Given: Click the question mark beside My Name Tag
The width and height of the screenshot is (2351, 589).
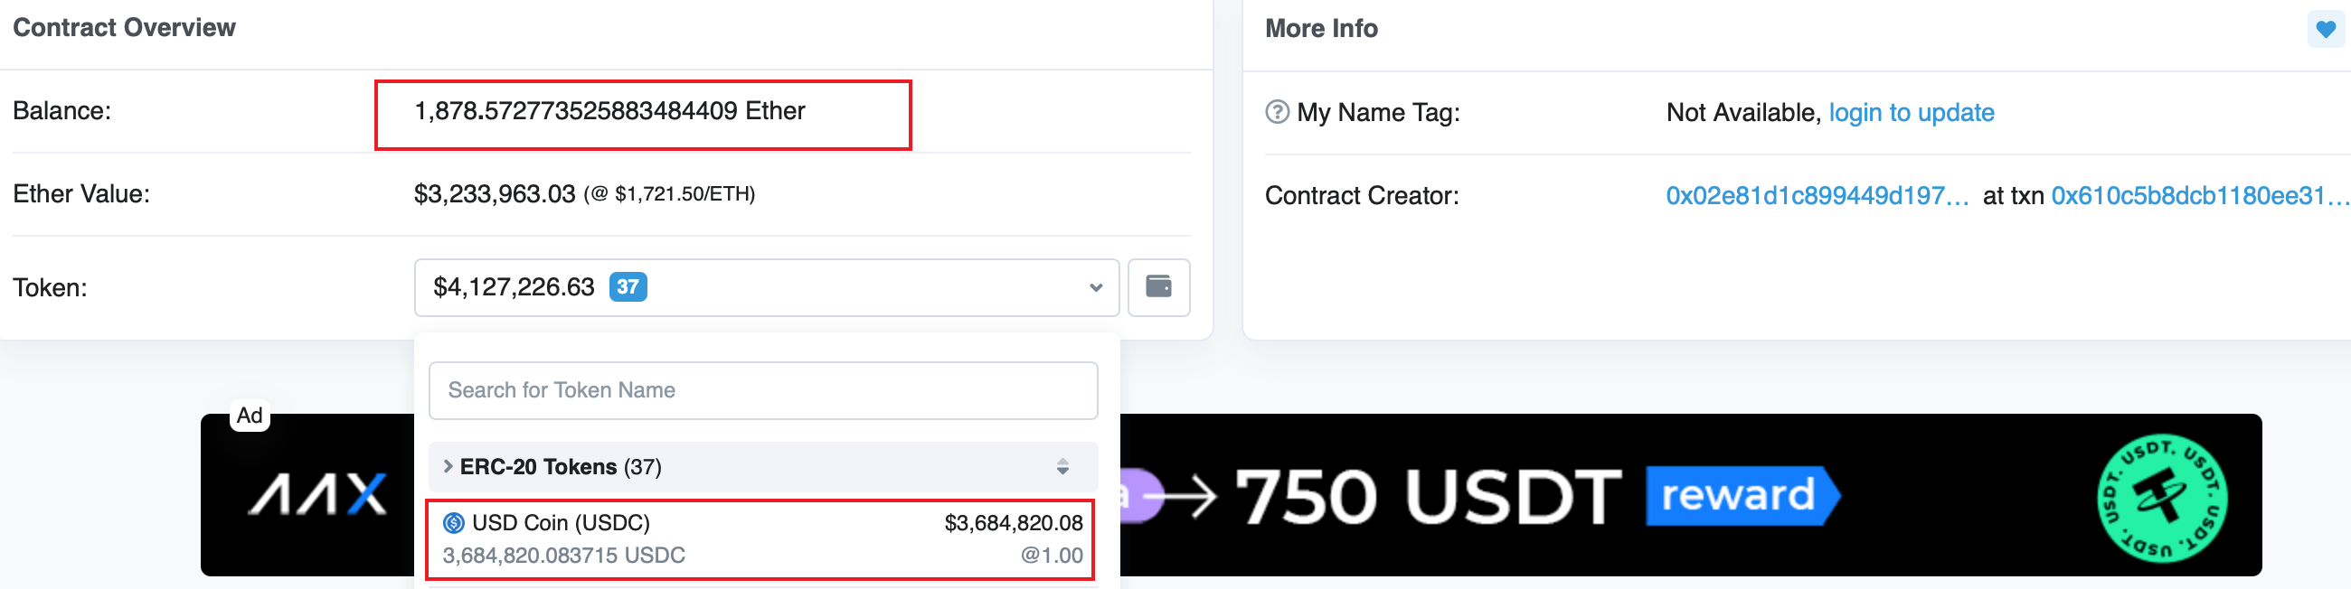Looking at the screenshot, I should point(1277,112).
